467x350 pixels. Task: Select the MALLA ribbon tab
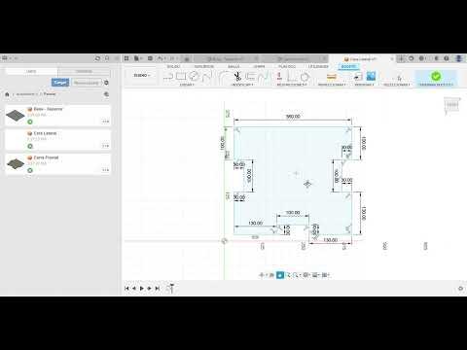coord(233,66)
